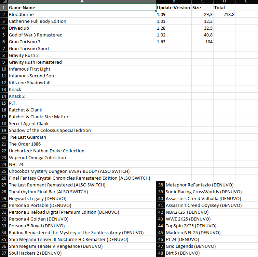258x257 pixels.
Task: Select Secret Agent Clank cell
Action: 82,123
